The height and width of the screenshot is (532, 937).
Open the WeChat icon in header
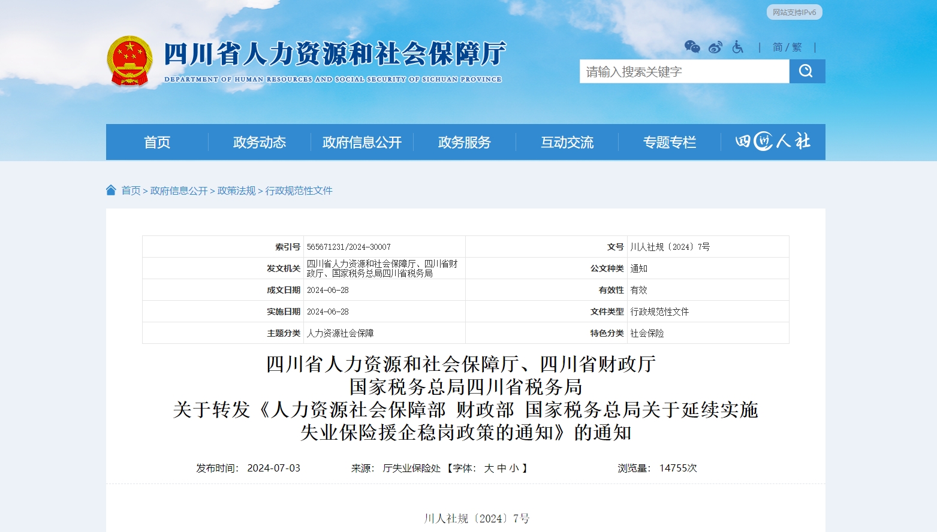692,47
